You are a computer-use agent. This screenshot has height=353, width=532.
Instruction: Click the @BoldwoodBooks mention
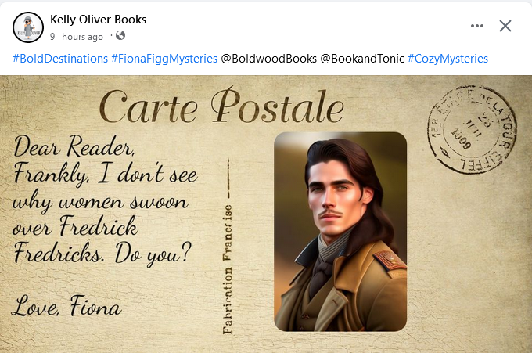point(268,59)
